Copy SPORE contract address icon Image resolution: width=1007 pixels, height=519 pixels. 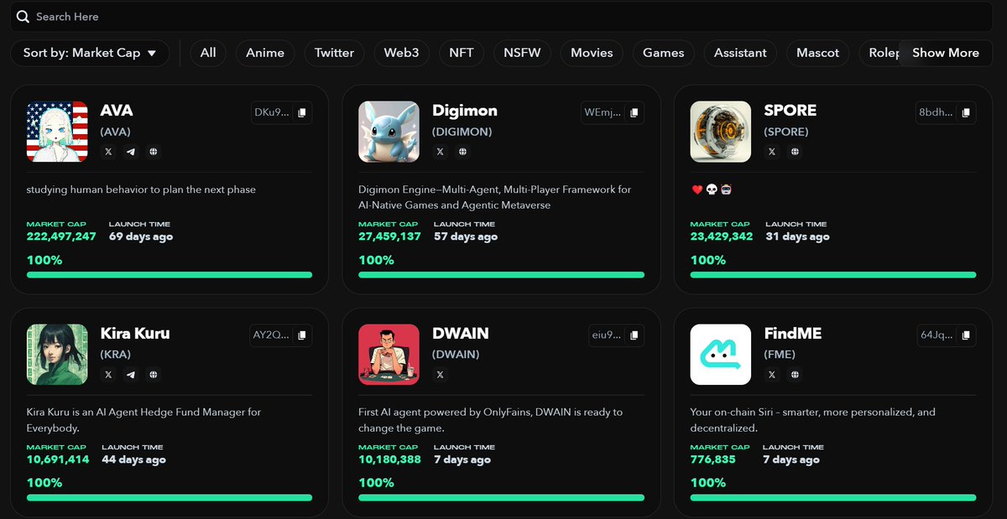coord(966,112)
